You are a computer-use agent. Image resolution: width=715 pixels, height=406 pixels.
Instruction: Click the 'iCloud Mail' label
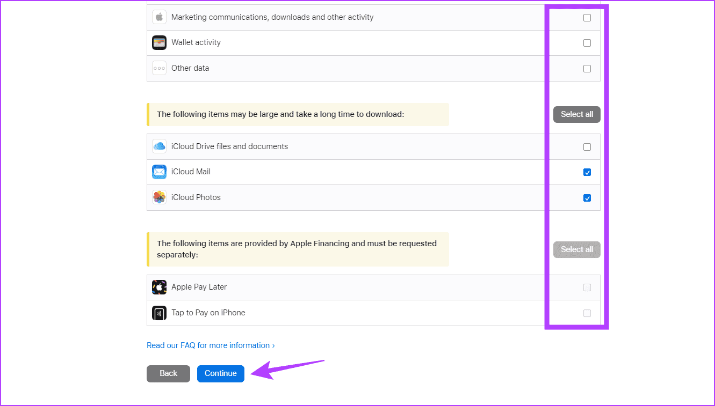pos(191,172)
